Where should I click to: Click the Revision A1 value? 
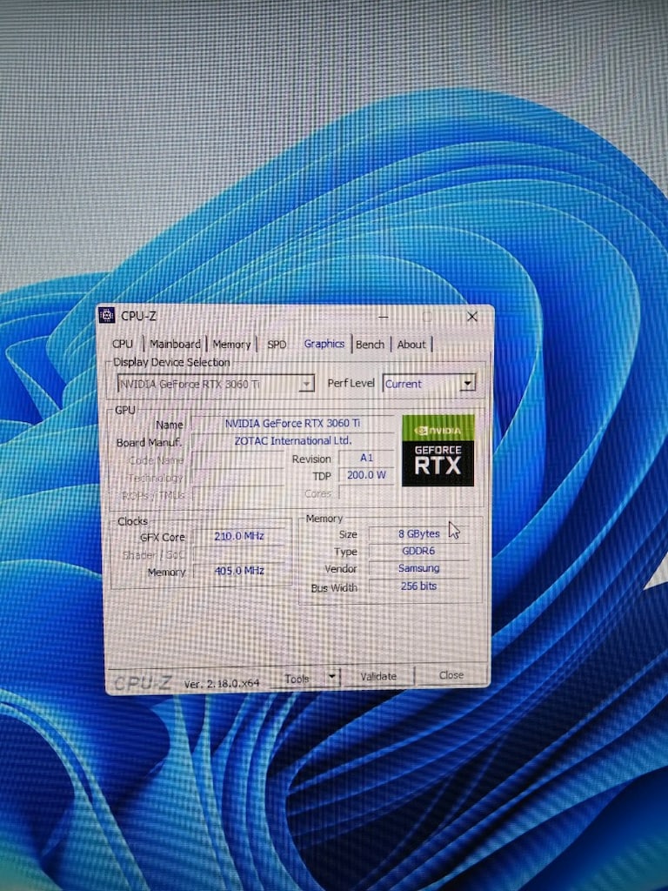[366, 458]
